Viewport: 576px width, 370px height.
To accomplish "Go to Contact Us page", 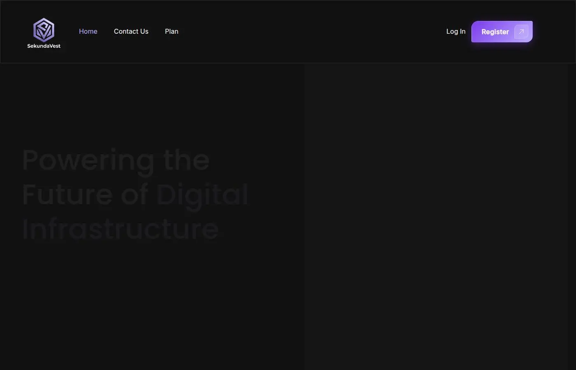I will tap(131, 31).
